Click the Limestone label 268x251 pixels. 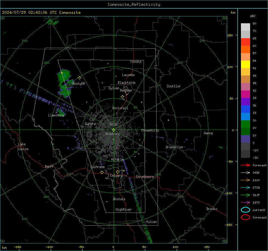point(56,115)
